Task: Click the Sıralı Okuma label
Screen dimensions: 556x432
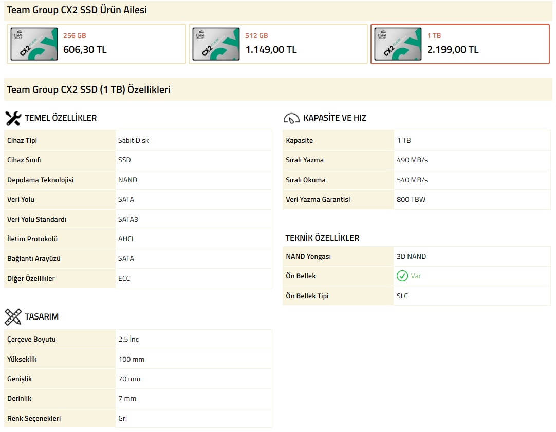Action: click(306, 180)
